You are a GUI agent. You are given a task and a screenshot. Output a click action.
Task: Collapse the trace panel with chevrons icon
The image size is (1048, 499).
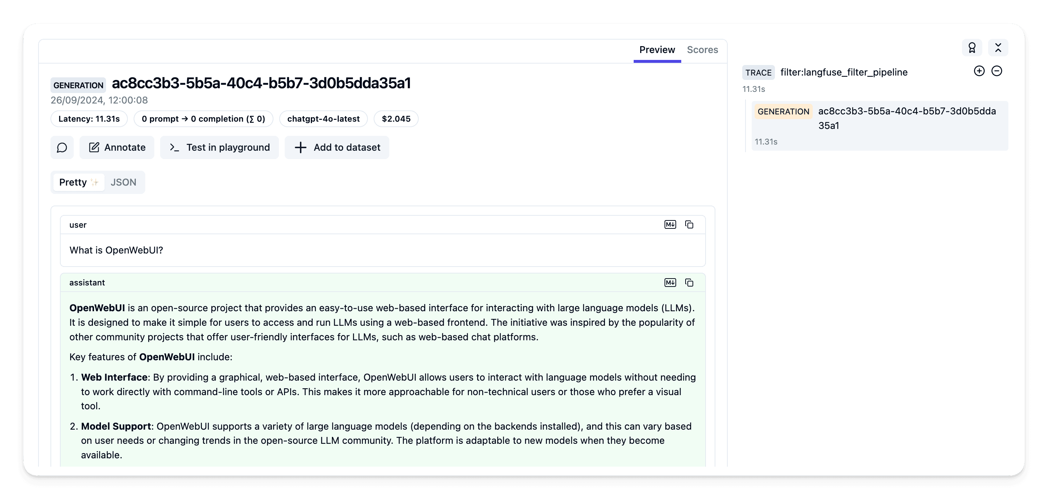[998, 48]
